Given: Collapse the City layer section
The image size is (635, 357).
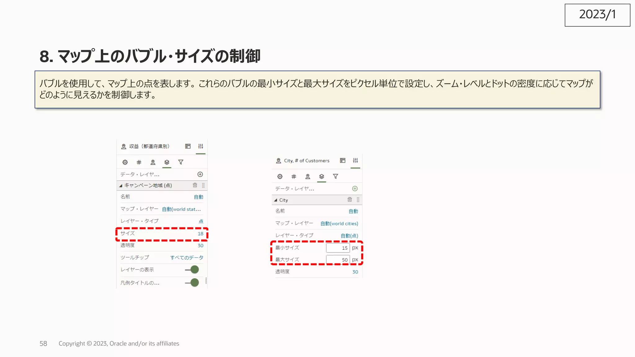Looking at the screenshot, I should pos(276,200).
